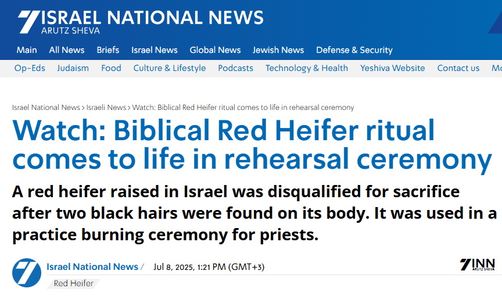Click the INN Arutz Sheva logo badge

coord(476,265)
